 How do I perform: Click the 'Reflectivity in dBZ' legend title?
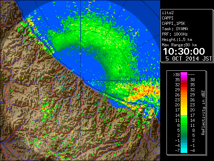pyautogui.click(x=203, y=113)
